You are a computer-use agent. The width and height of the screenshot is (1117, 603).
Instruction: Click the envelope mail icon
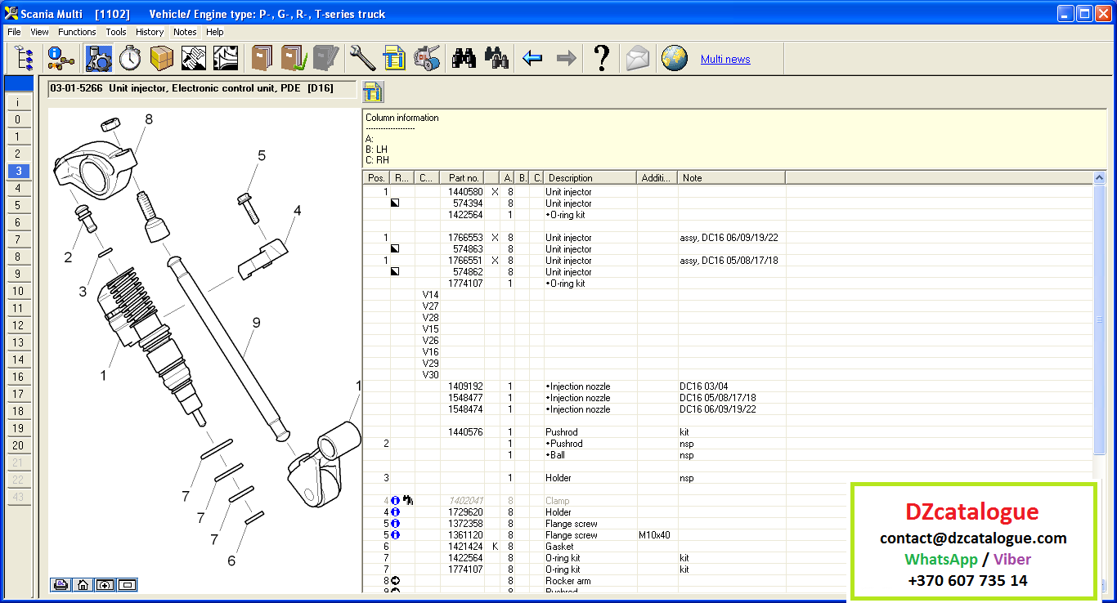coord(638,59)
